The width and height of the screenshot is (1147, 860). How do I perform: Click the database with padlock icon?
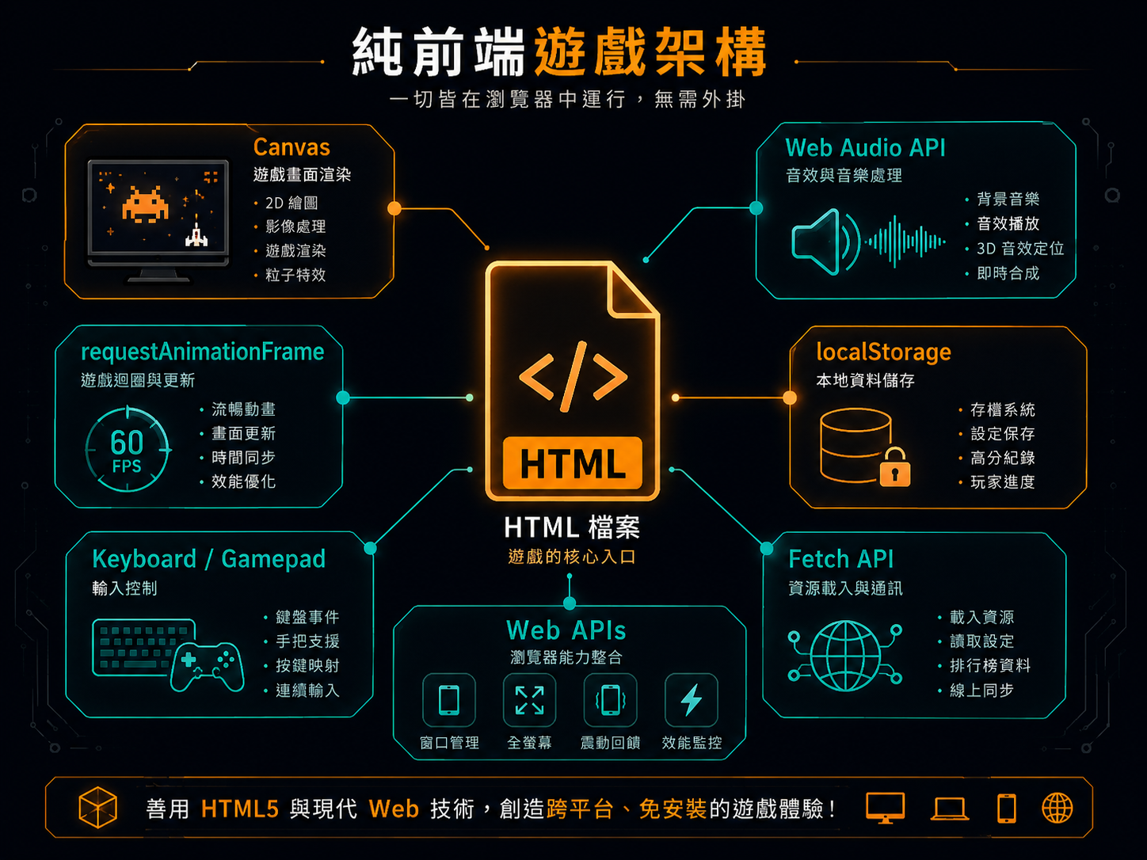[x=865, y=447]
